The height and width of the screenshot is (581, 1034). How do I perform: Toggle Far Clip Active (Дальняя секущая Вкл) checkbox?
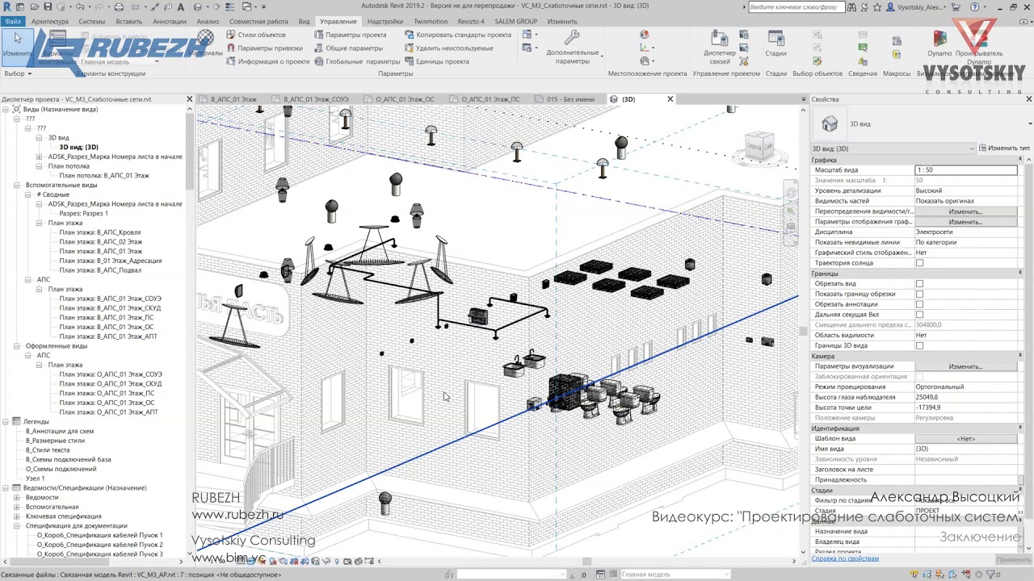919,315
